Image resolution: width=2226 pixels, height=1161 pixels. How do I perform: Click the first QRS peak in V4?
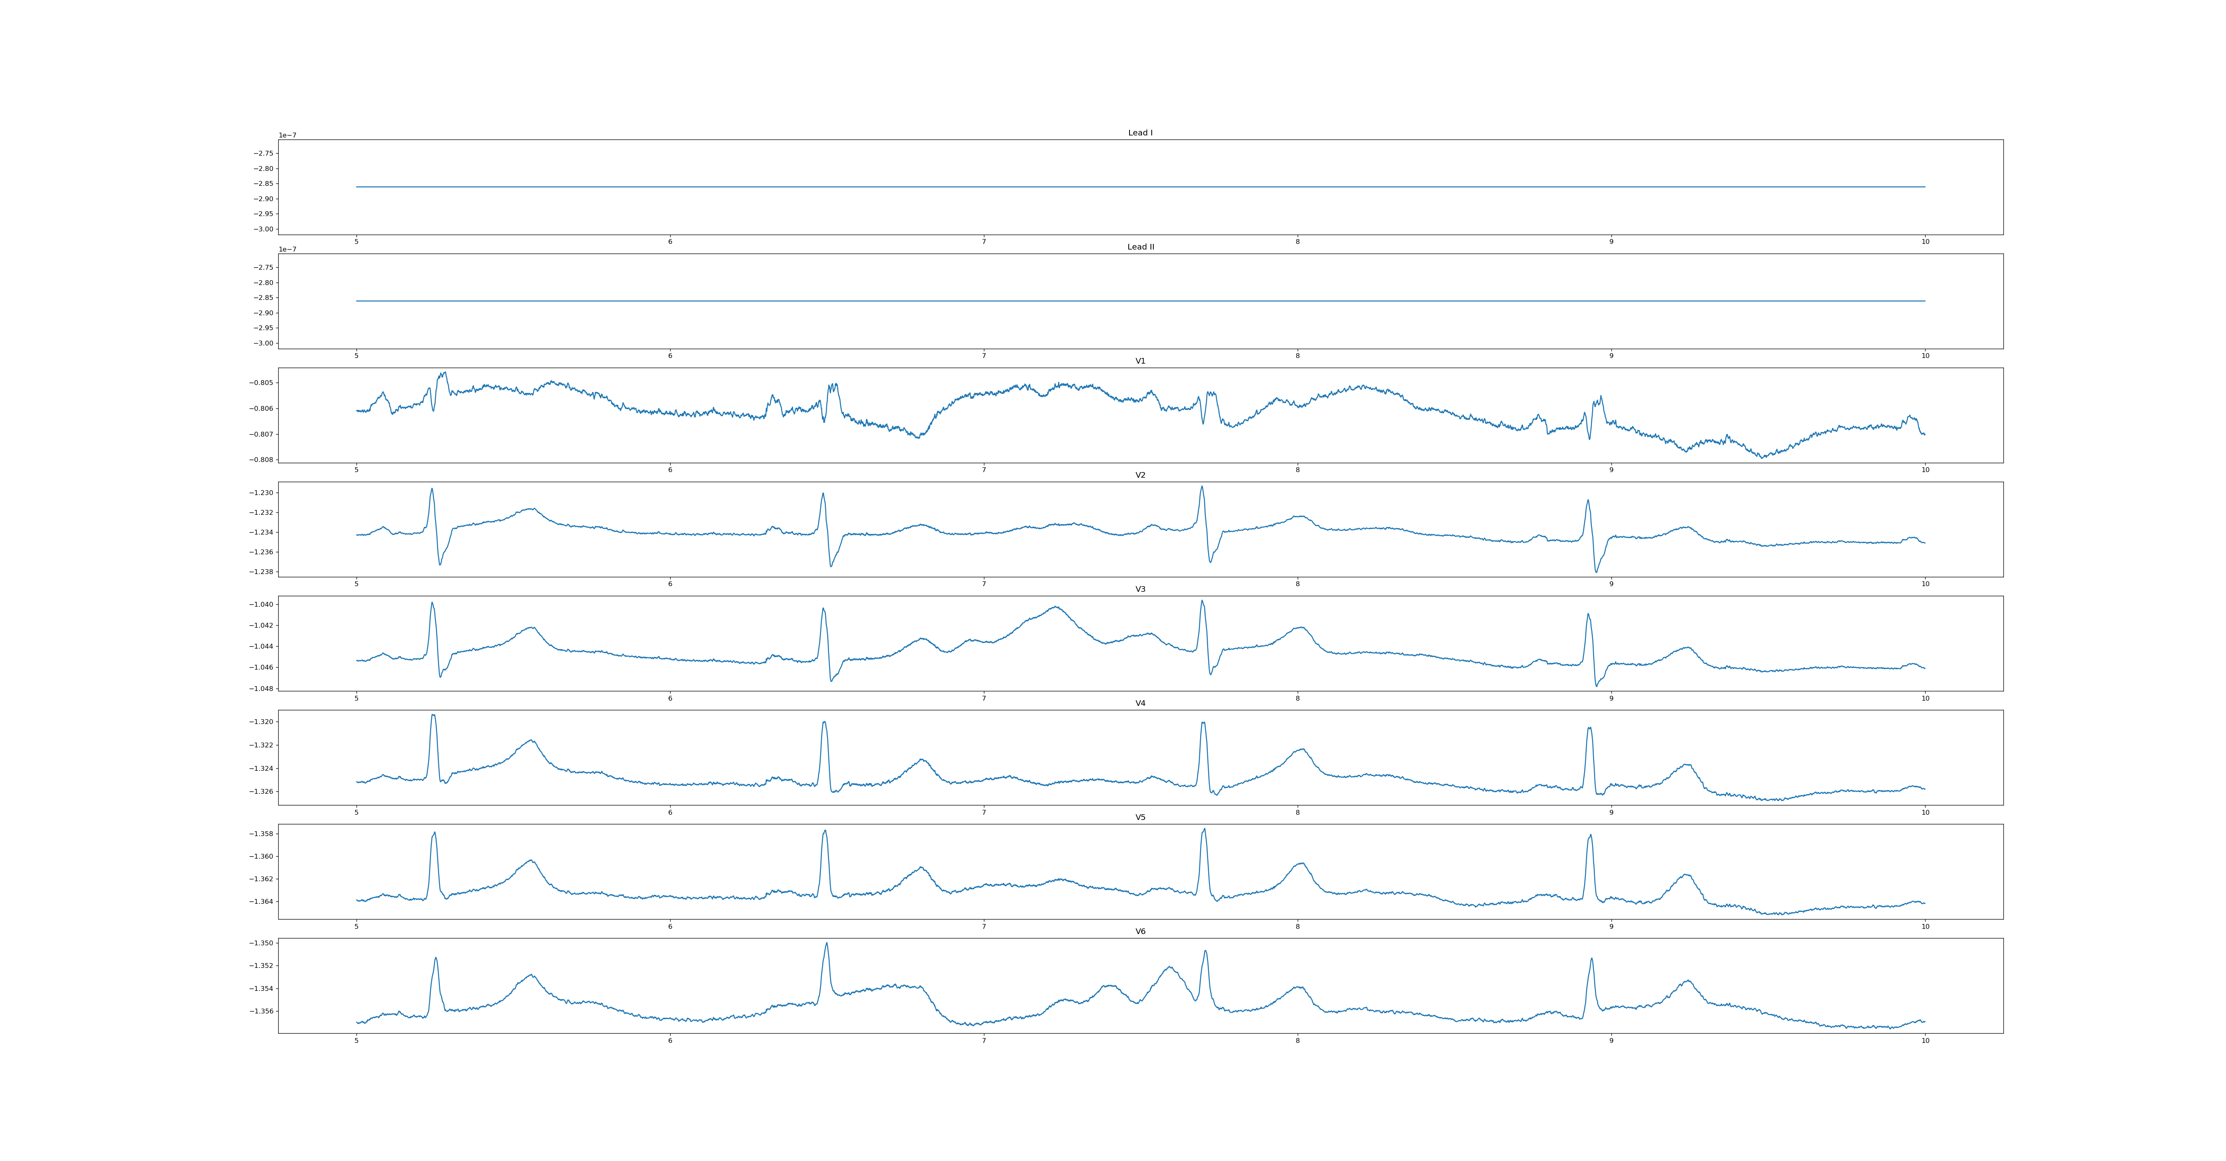point(433,716)
